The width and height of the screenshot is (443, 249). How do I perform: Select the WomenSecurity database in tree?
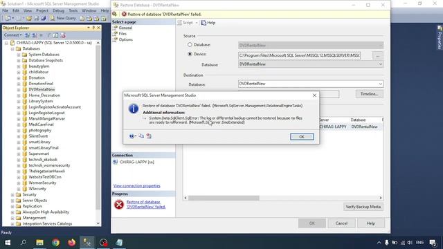click(42, 183)
